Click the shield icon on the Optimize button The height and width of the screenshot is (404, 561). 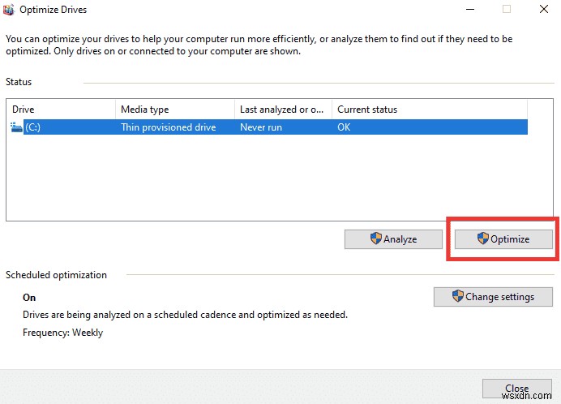(x=483, y=239)
